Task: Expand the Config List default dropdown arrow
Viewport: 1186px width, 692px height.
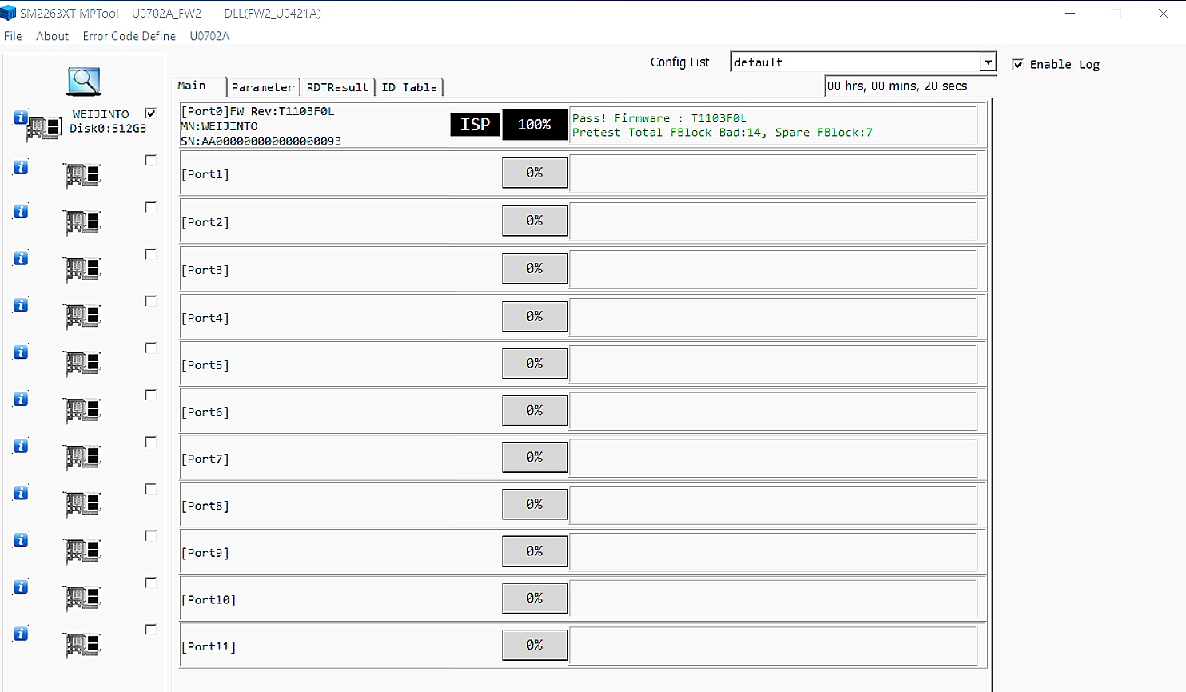Action: tap(988, 62)
